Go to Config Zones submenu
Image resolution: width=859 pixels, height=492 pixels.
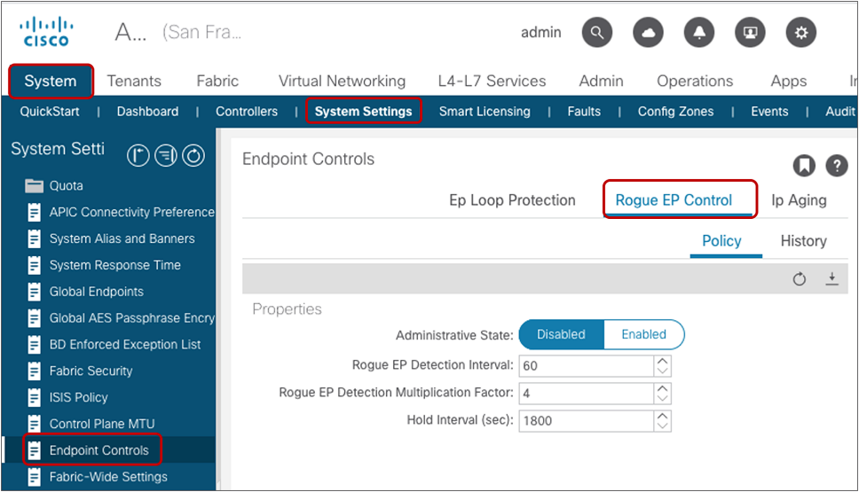(675, 112)
